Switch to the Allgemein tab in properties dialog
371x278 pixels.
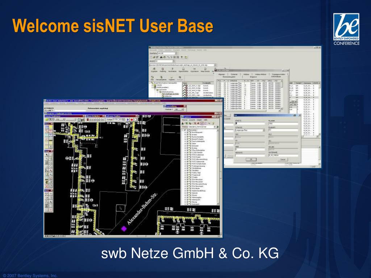[222, 74]
